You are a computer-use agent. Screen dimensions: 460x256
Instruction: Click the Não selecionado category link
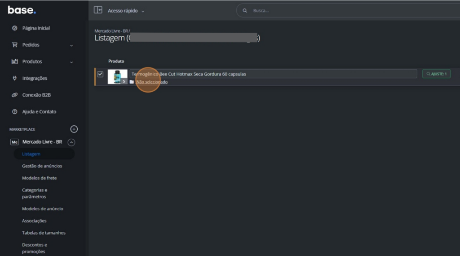click(151, 82)
